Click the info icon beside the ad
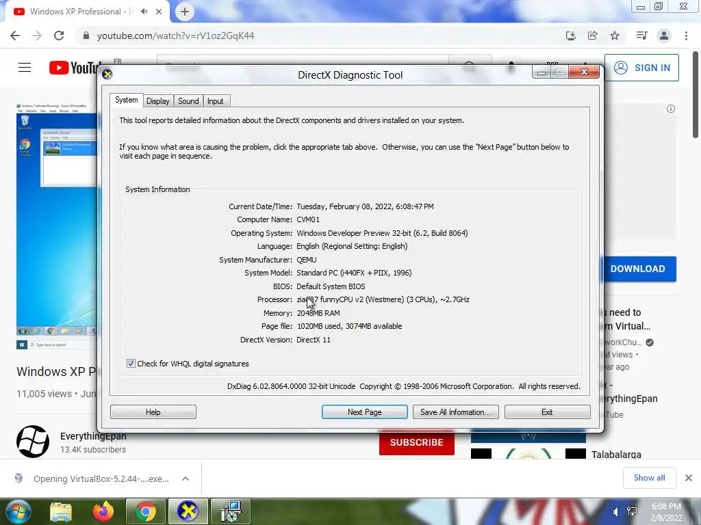Image resolution: width=701 pixels, height=525 pixels. click(x=671, y=109)
